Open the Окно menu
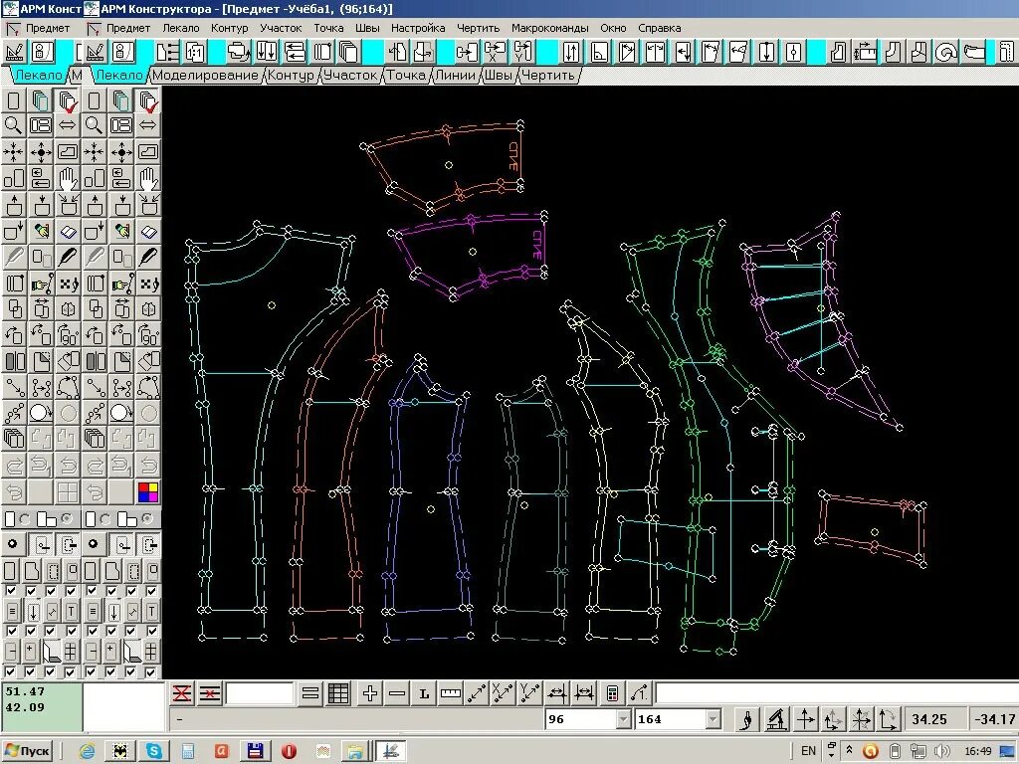1019x764 pixels. pos(613,28)
